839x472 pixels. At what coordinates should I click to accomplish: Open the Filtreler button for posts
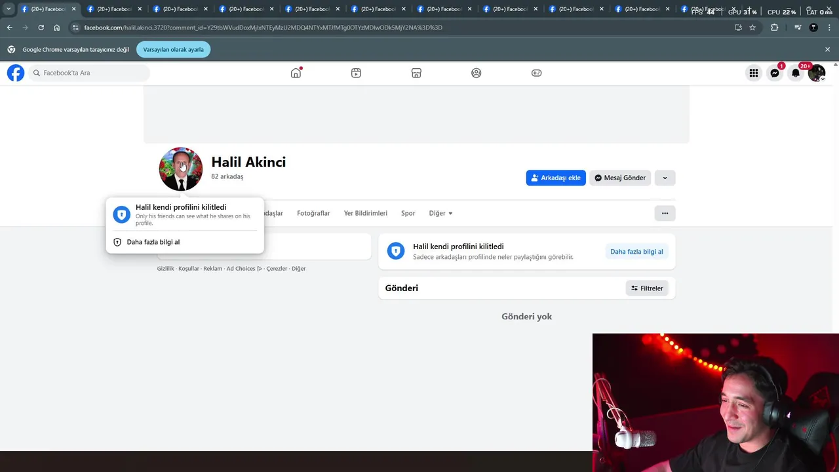(647, 288)
